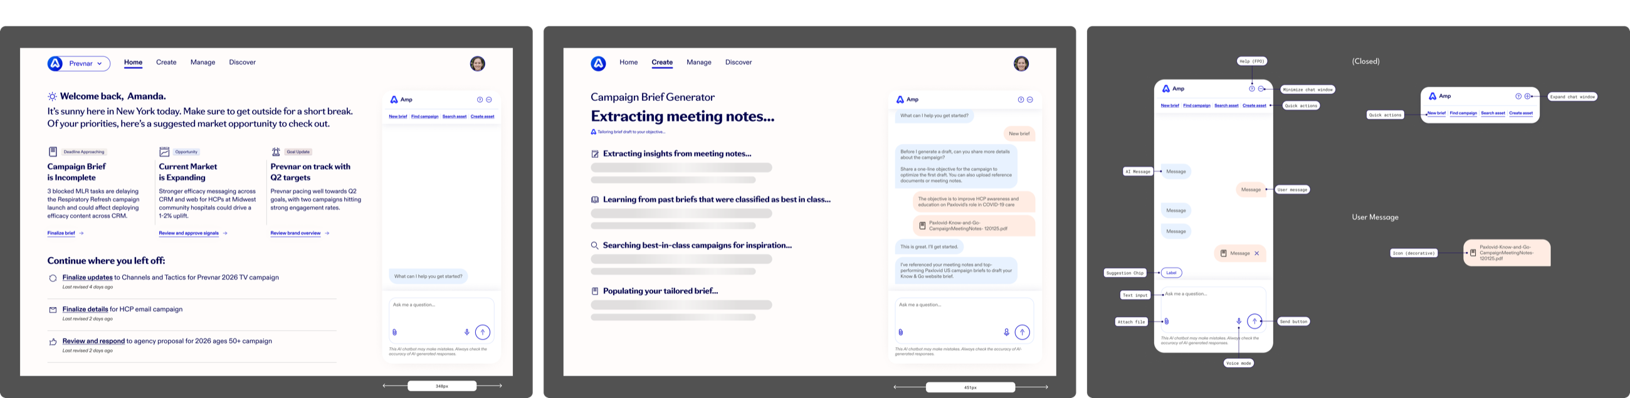The height and width of the screenshot is (398, 1630).
Task: Choose Find campaign in the closed chat widget
Action: [x=1463, y=113]
